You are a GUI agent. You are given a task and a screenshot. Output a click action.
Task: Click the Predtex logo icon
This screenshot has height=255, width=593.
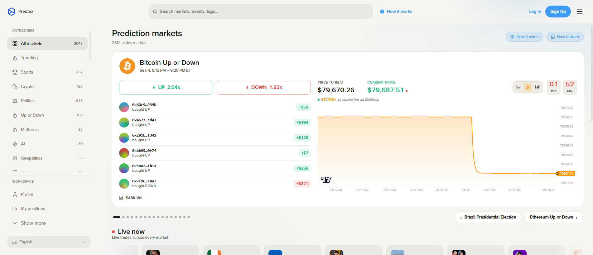(x=12, y=12)
